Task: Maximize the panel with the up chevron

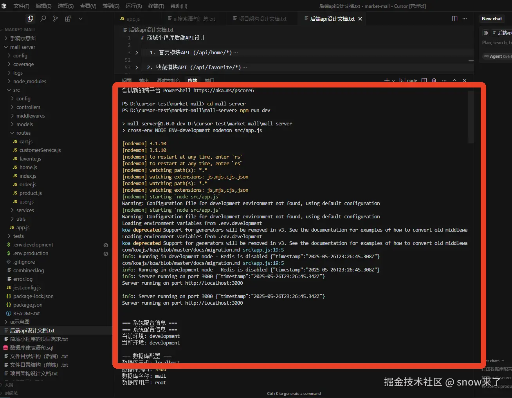Action: point(454,80)
